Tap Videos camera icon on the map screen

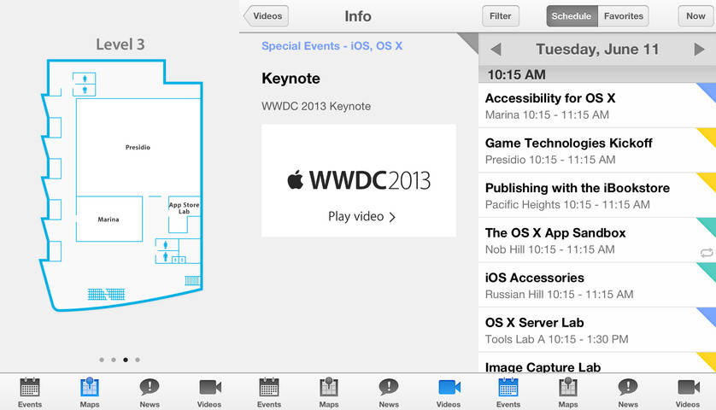(x=209, y=387)
